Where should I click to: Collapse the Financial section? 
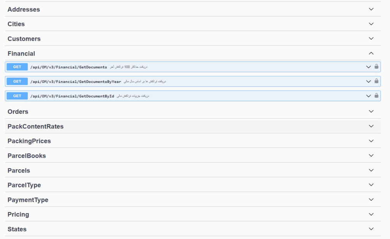371,54
